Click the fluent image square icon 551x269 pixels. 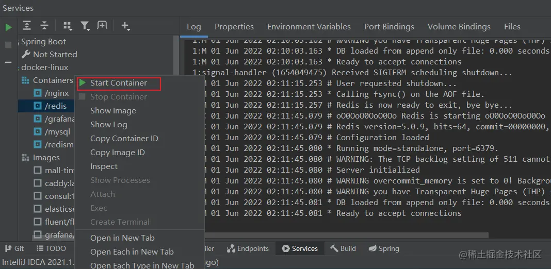[x=38, y=222]
